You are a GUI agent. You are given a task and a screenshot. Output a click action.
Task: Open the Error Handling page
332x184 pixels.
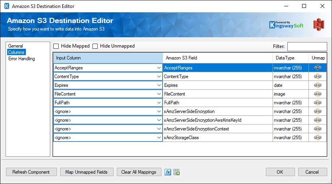(22, 59)
